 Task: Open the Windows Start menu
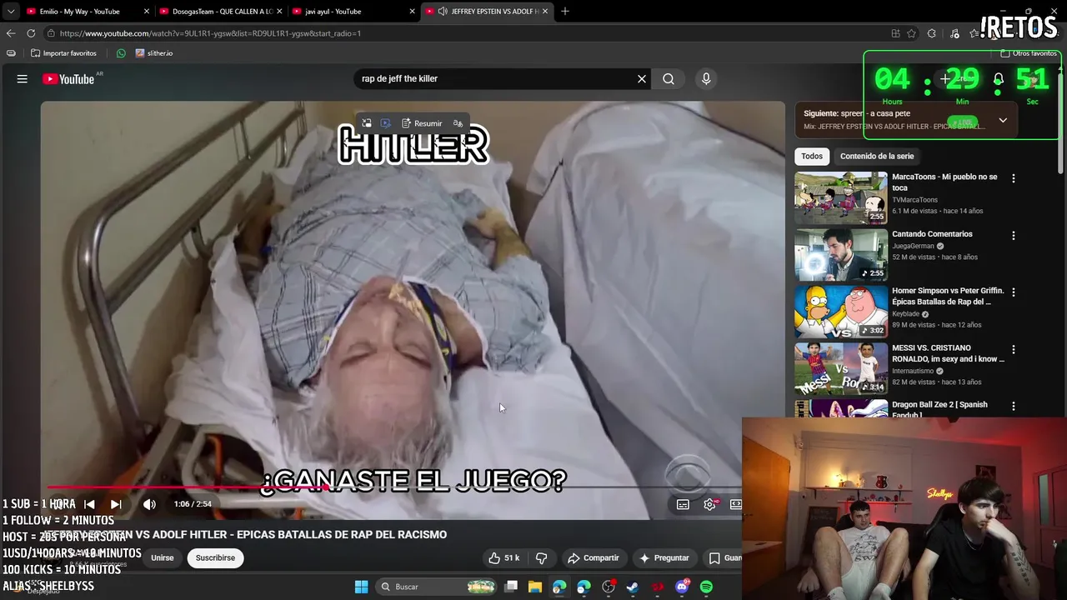(x=361, y=587)
